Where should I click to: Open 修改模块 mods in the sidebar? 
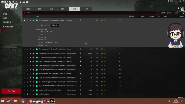pyautogui.click(x=7, y=22)
